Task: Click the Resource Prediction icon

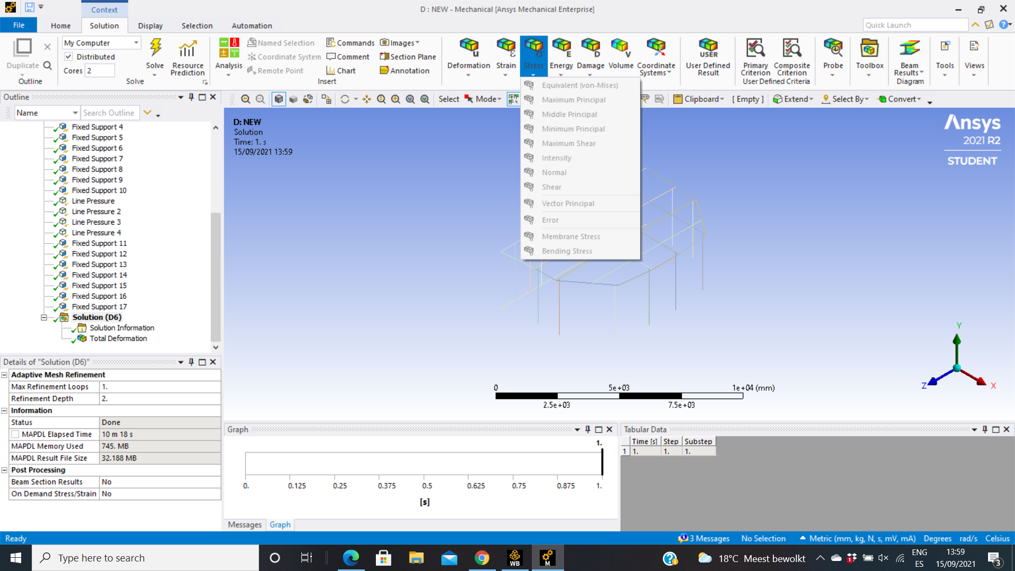Action: point(187,49)
